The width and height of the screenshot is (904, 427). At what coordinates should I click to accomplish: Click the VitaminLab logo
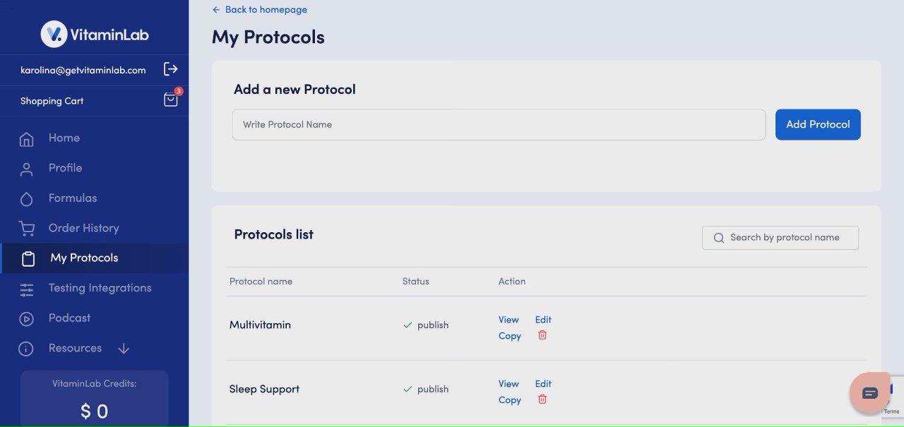(95, 34)
